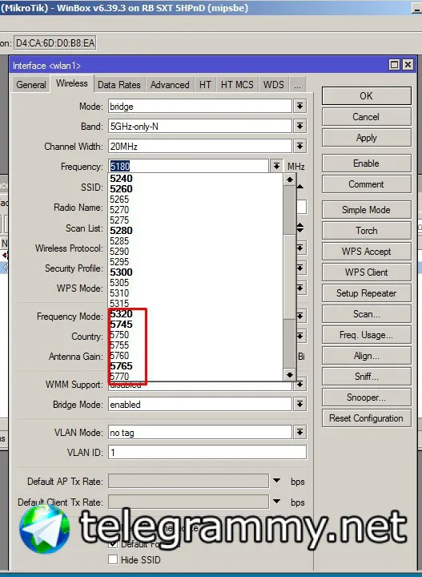This screenshot has height=577, width=422.
Task: Collapse the SSID field with its arrow
Action: point(300,187)
